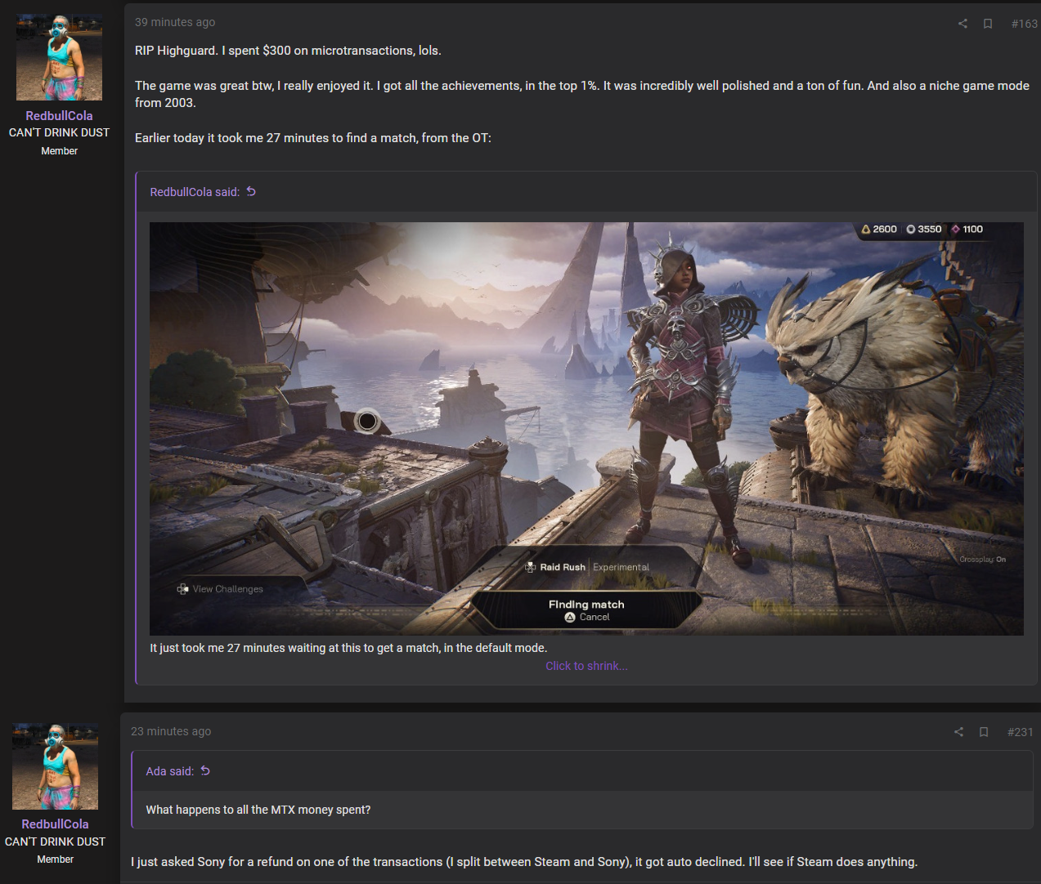Click the 3550 currency counter
1041x884 pixels.
coord(924,230)
